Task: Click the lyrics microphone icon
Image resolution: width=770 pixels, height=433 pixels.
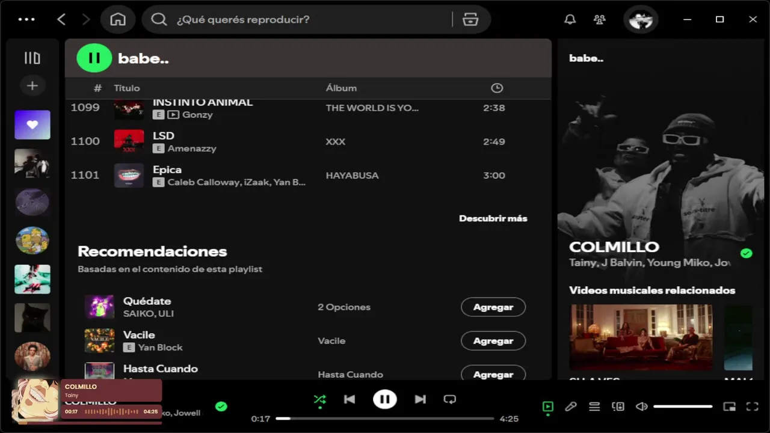Action: 571,407
